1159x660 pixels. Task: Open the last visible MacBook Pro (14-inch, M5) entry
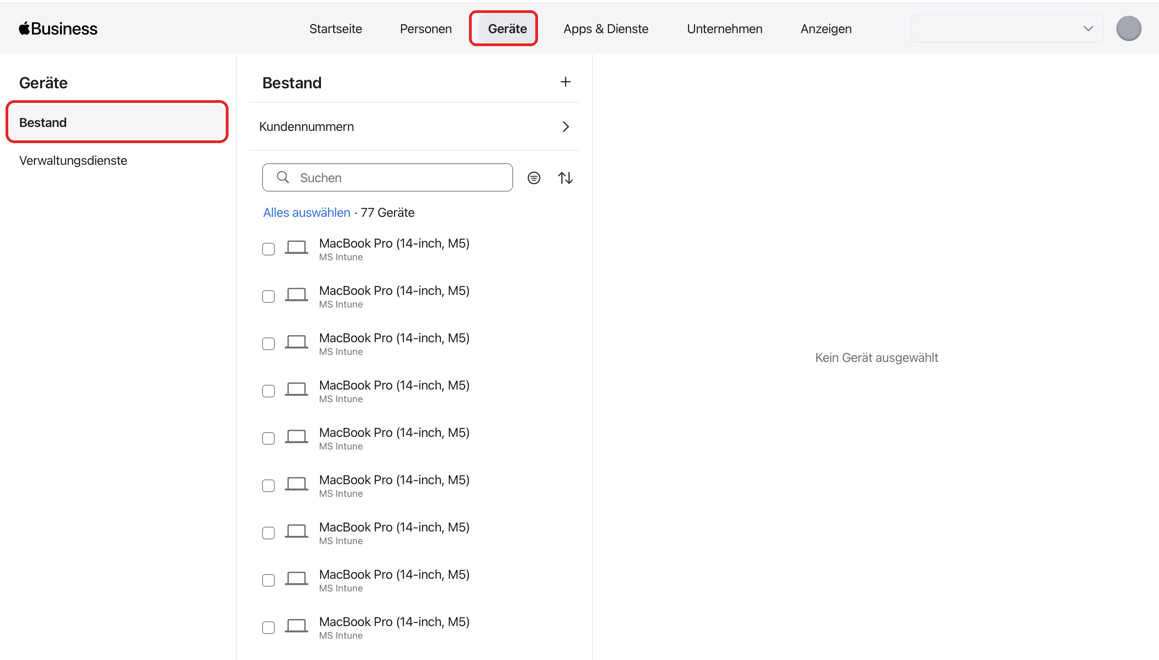point(394,621)
